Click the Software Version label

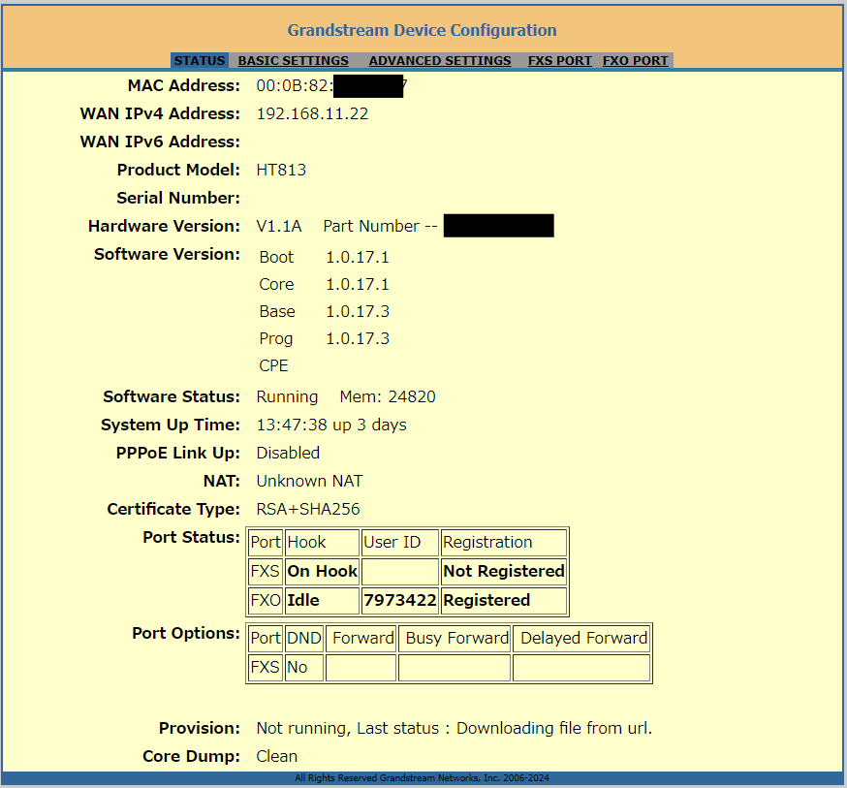(x=167, y=254)
